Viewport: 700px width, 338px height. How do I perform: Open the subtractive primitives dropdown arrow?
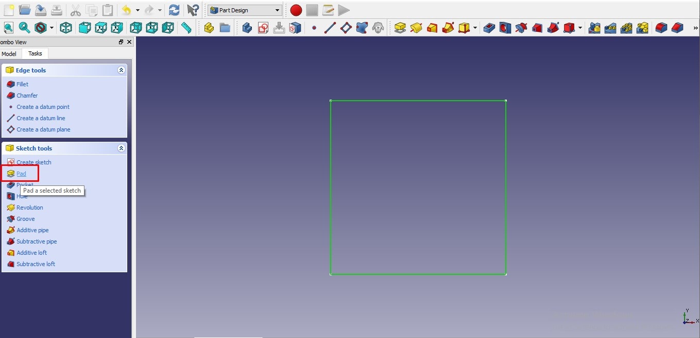pos(580,28)
